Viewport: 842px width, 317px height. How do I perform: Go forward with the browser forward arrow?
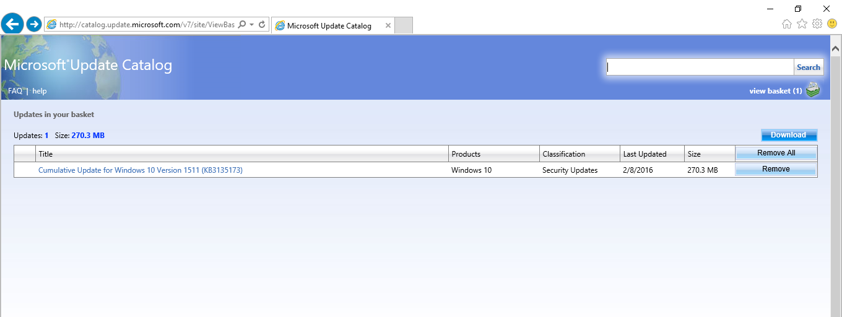click(34, 24)
